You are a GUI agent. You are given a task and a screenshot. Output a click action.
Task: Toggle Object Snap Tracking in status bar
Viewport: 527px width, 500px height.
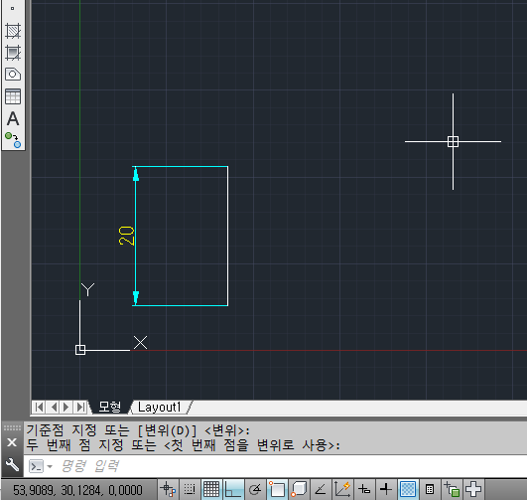coord(321,489)
